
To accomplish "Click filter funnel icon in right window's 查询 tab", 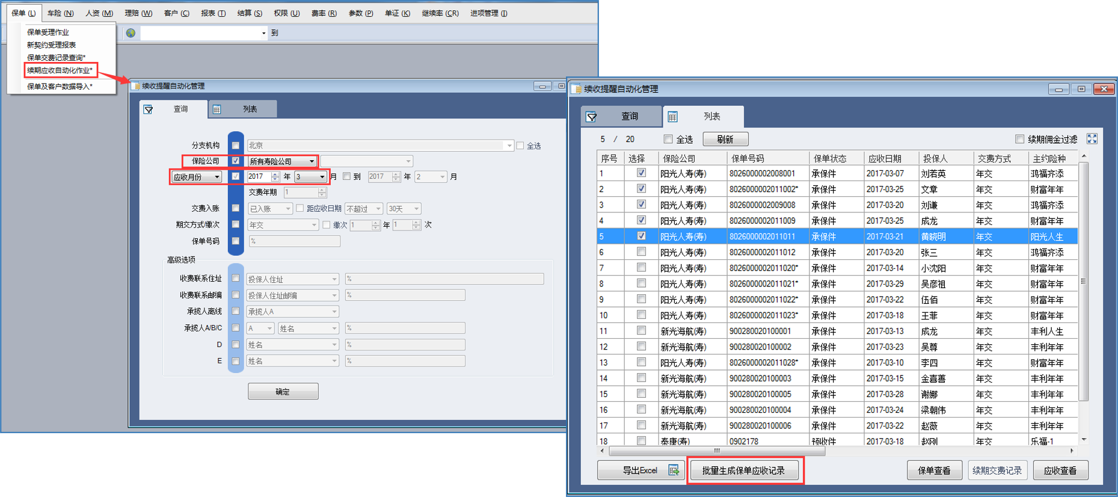I will tap(592, 117).
